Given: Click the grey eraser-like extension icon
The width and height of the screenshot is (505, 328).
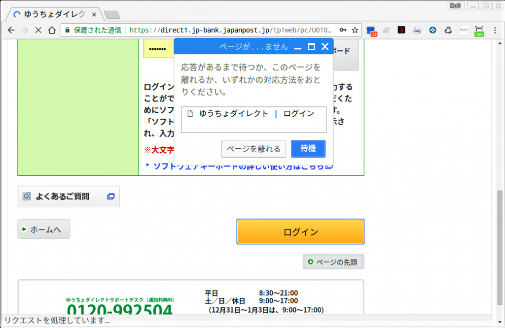Looking at the screenshot, I should 386,30.
